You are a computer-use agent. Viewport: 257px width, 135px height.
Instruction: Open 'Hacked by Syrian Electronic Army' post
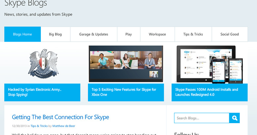(x=42, y=92)
